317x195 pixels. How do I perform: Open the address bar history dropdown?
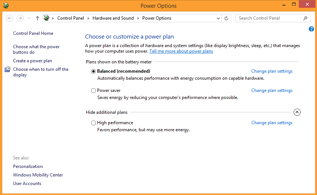218,18
